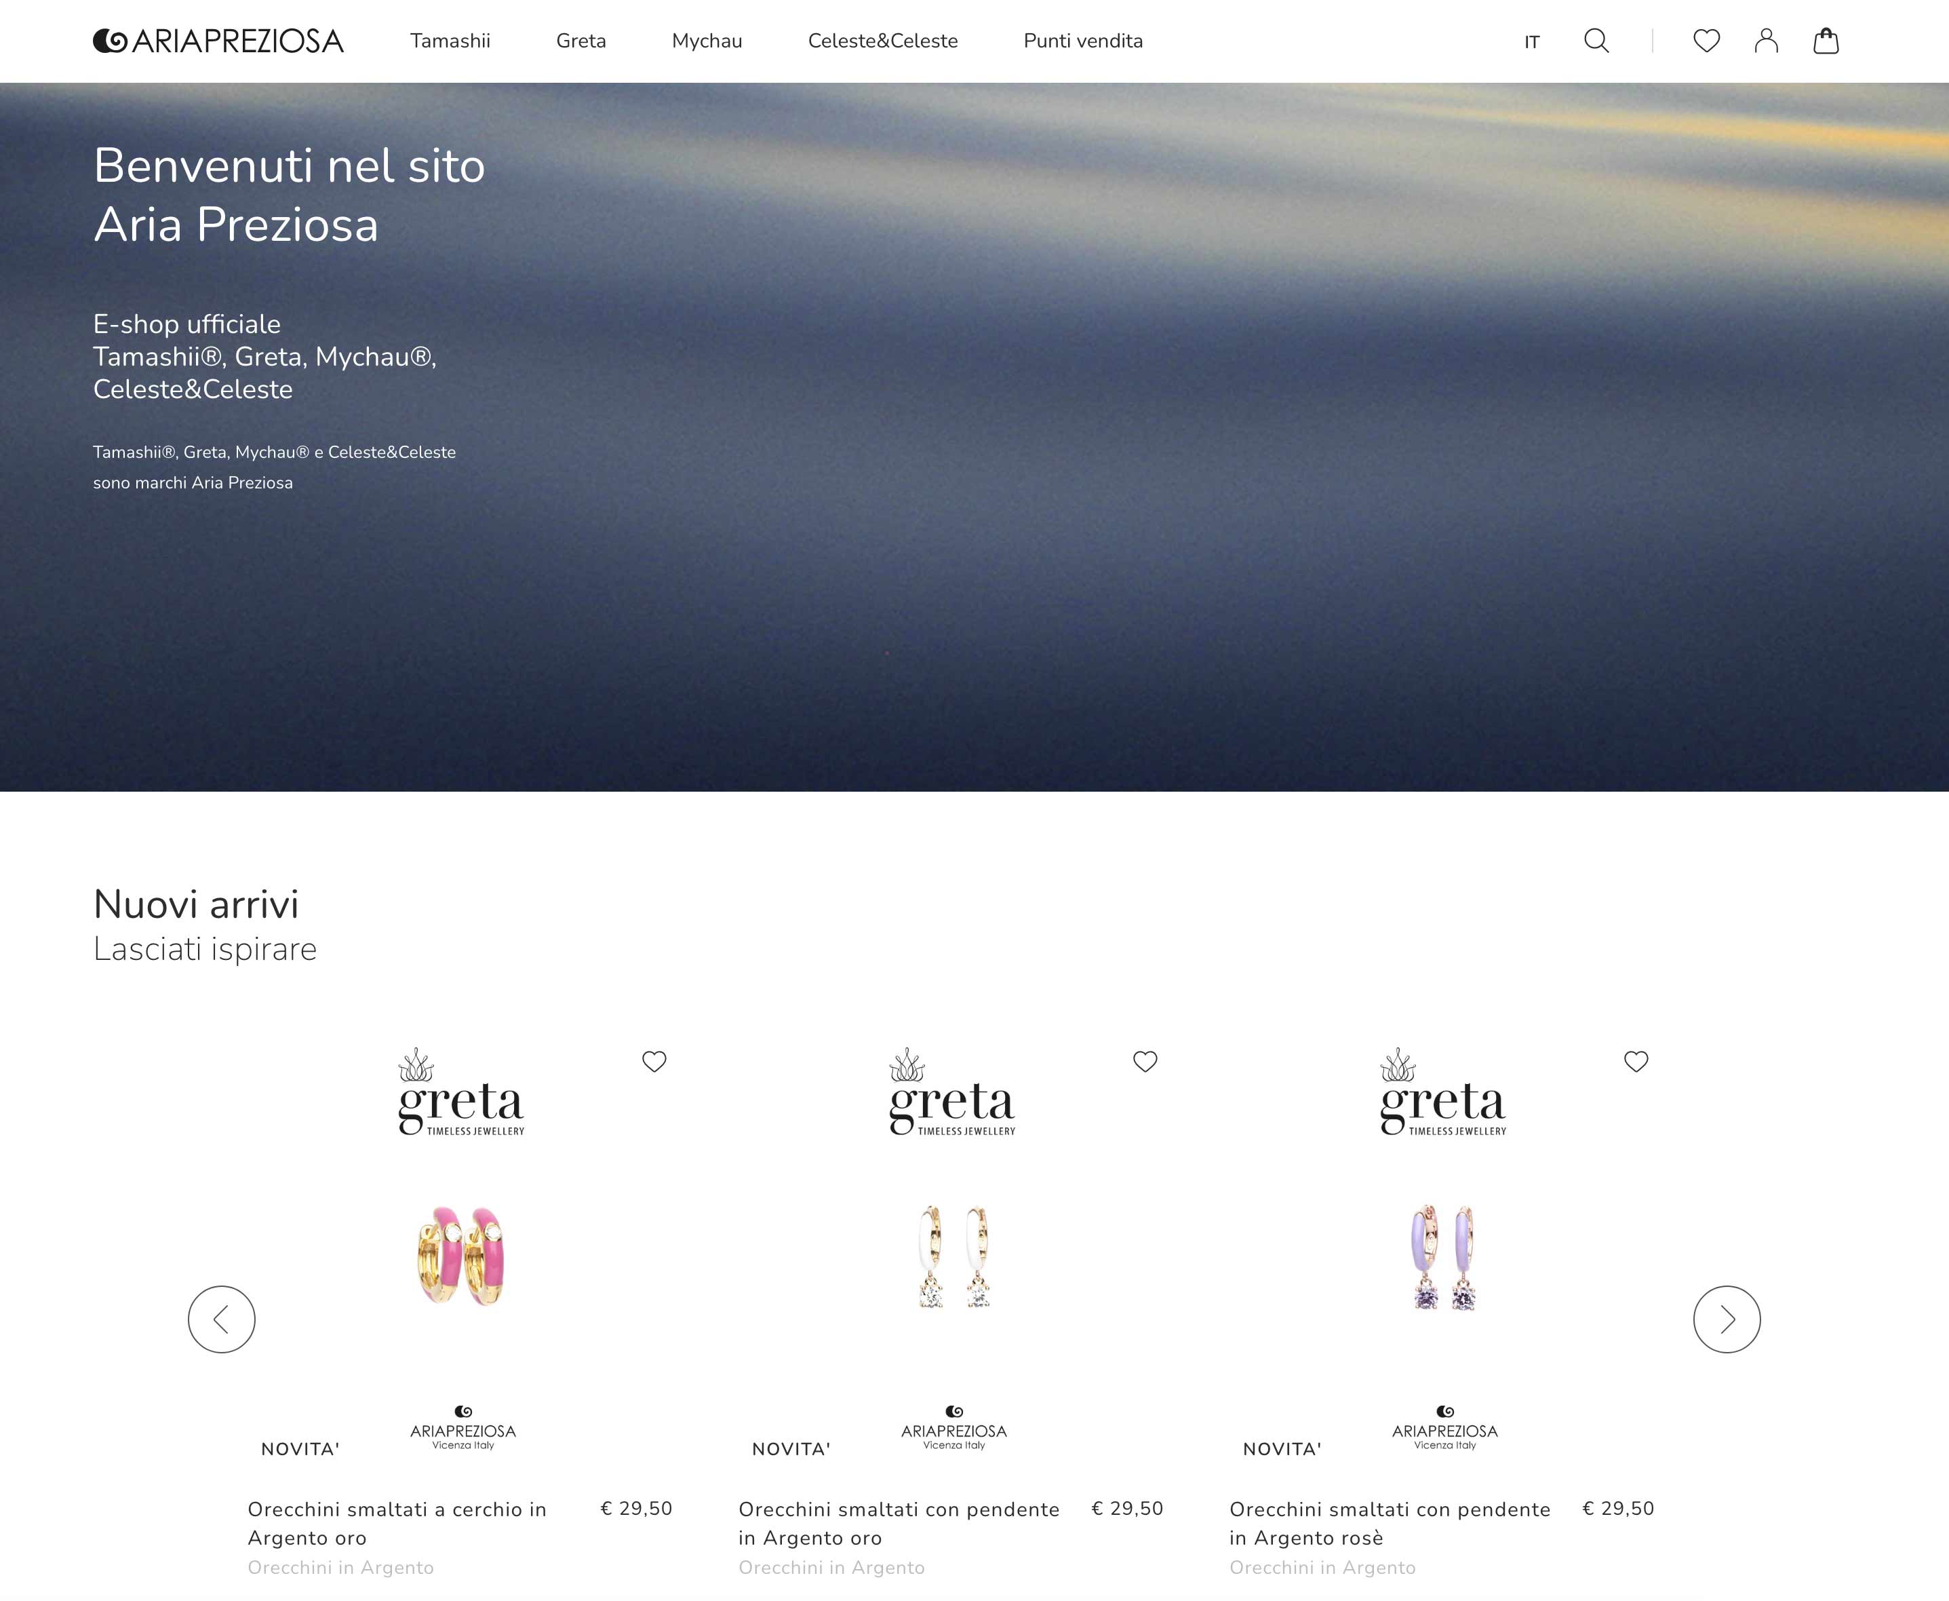Open Orecchini smaltati con pendente in Argento rosè
The image size is (1949, 1601).
(x=1390, y=1522)
